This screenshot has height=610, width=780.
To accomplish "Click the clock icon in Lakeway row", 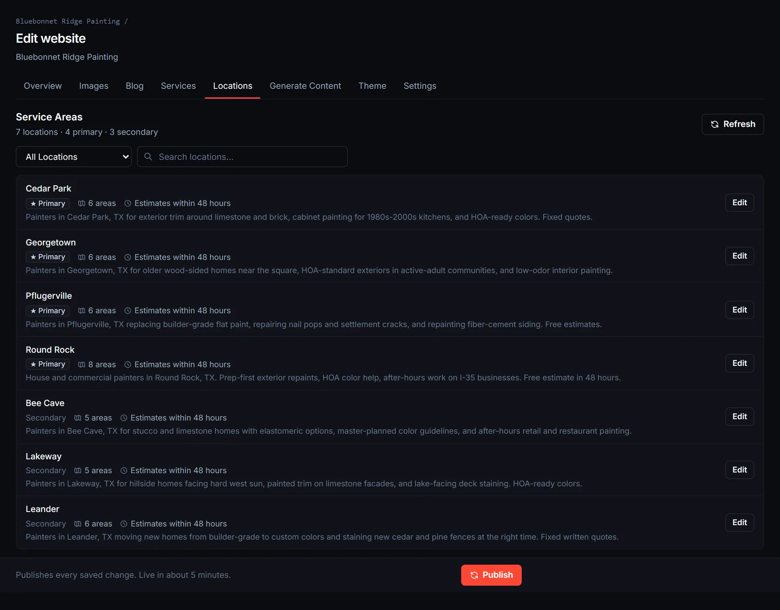I will click(x=124, y=471).
